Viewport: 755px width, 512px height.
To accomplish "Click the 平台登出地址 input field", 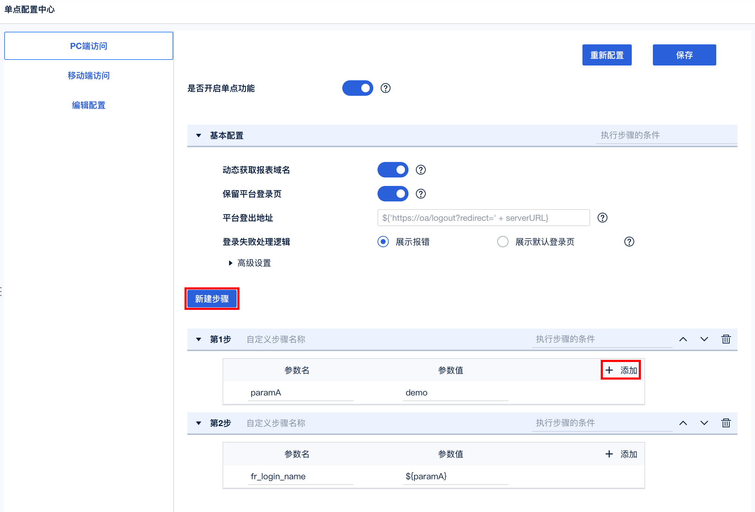I will pyautogui.click(x=483, y=218).
